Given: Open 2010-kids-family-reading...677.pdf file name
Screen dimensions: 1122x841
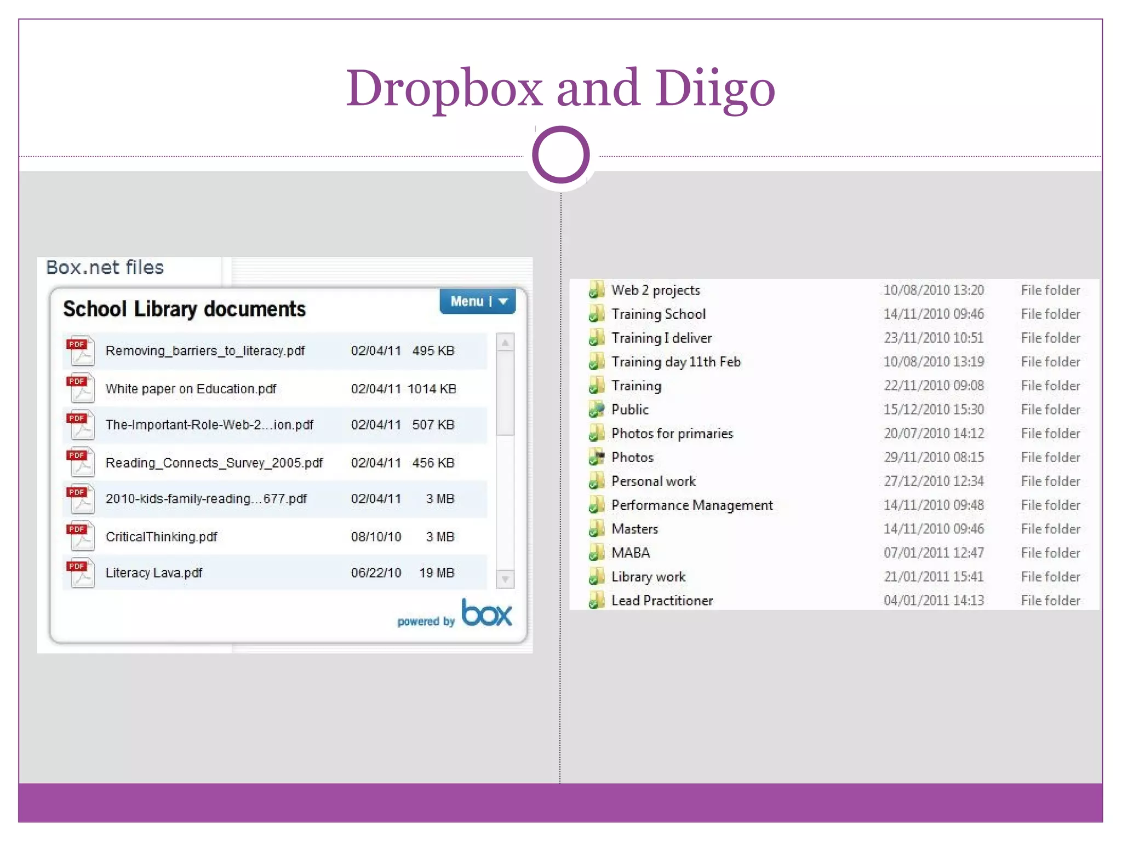Looking at the screenshot, I should click(206, 499).
